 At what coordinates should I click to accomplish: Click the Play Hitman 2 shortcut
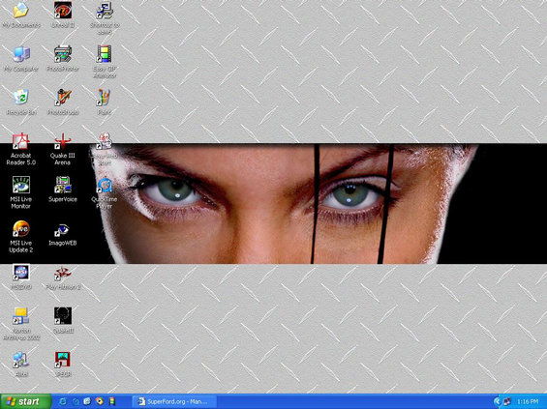click(63, 273)
